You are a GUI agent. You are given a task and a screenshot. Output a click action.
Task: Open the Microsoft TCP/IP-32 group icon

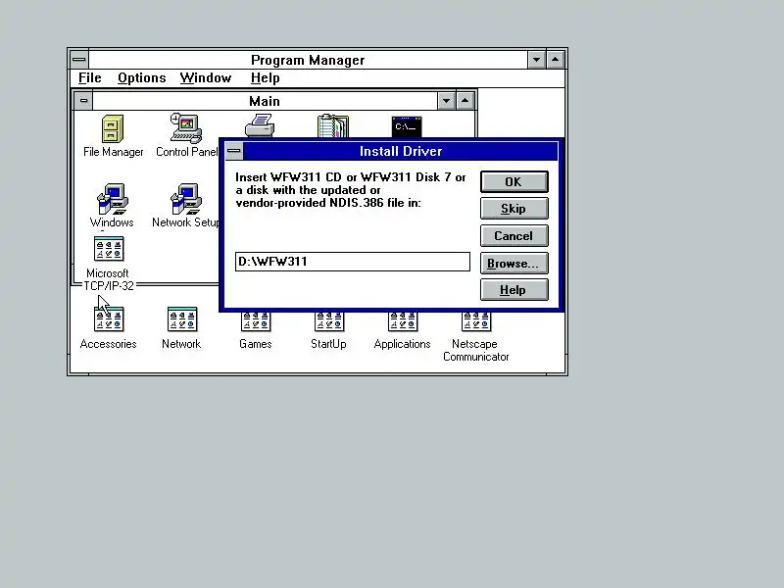click(109, 249)
